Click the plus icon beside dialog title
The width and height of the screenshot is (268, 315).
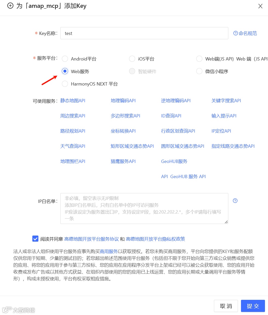[x=10, y=6]
